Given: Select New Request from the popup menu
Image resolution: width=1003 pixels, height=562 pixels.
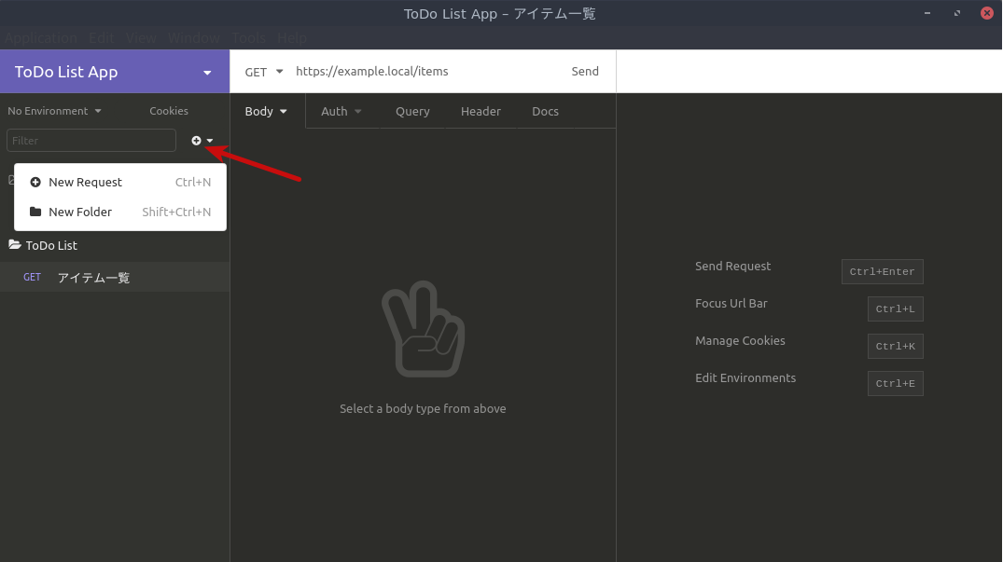Looking at the screenshot, I should [x=86, y=182].
